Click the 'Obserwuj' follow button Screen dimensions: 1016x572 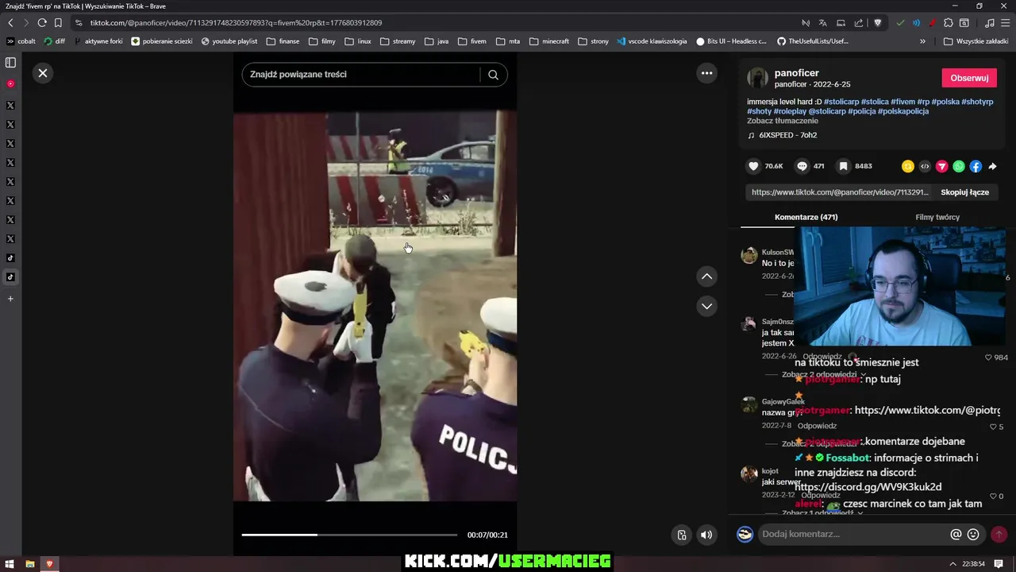[x=969, y=78]
